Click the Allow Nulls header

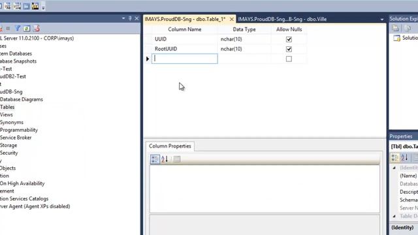click(x=289, y=29)
